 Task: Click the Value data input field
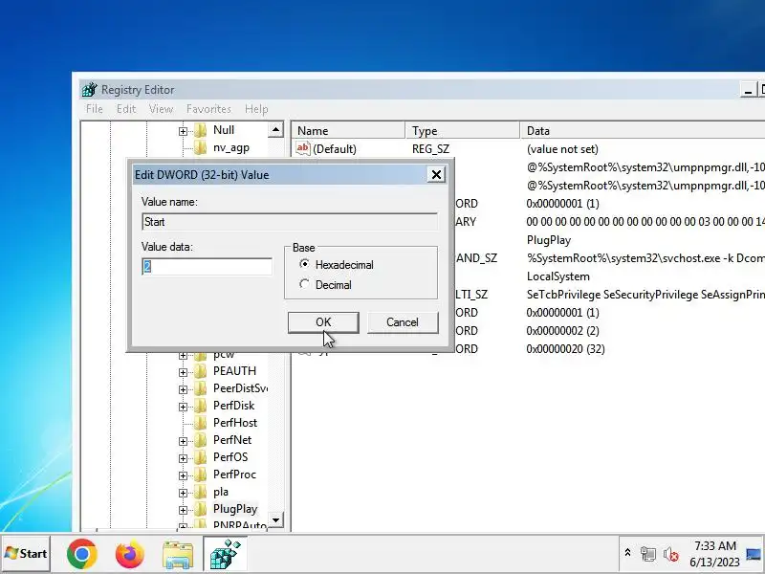207,267
